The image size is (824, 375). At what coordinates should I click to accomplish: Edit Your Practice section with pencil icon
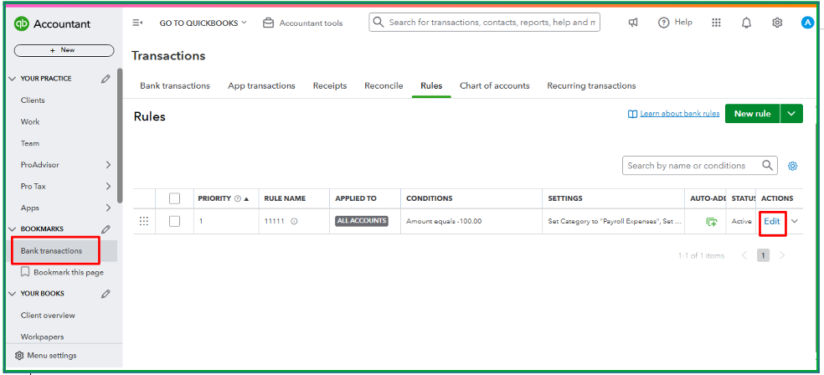pos(106,79)
